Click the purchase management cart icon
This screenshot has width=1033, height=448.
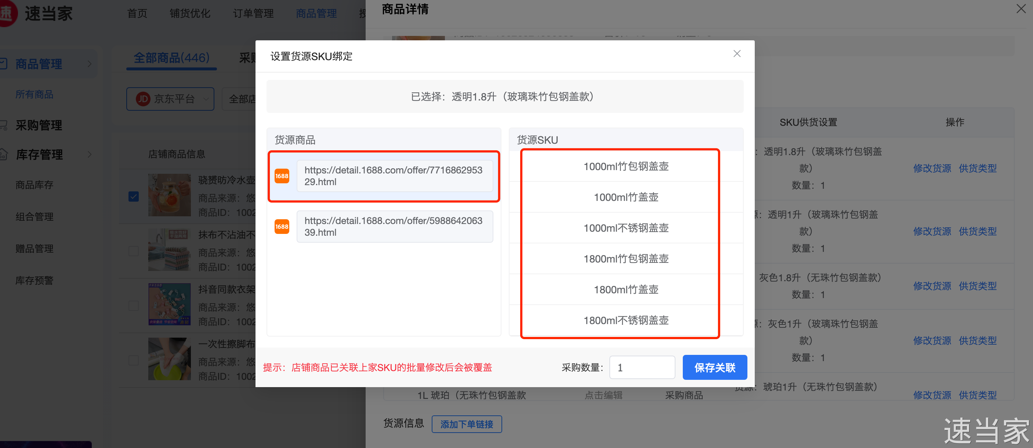point(4,125)
